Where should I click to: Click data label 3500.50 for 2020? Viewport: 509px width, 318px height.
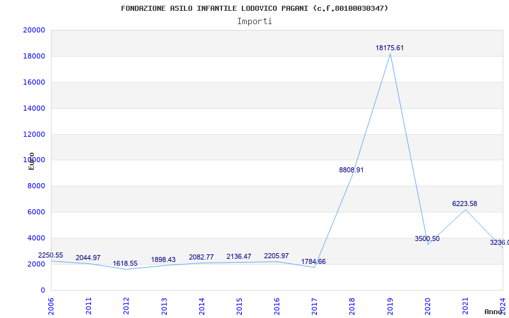[427, 239]
